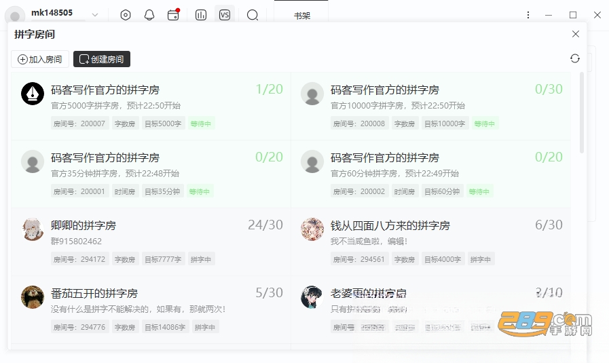Switch to the 书架 tab
Viewport: 609px width, 363px height.
pos(301,16)
